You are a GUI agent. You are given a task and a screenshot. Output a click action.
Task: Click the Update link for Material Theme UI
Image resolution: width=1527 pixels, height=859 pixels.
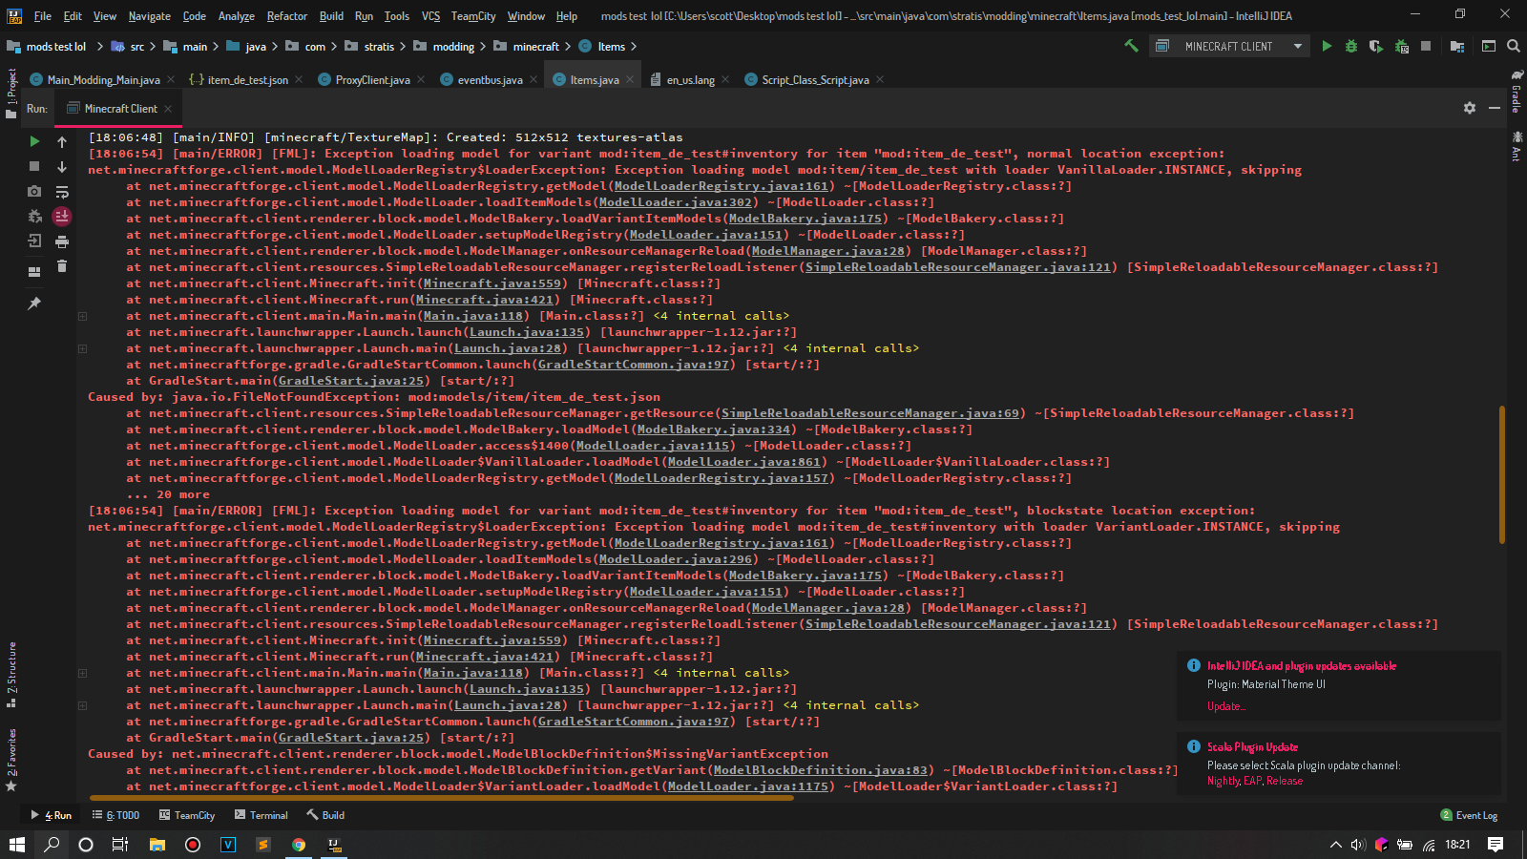[1225, 706]
